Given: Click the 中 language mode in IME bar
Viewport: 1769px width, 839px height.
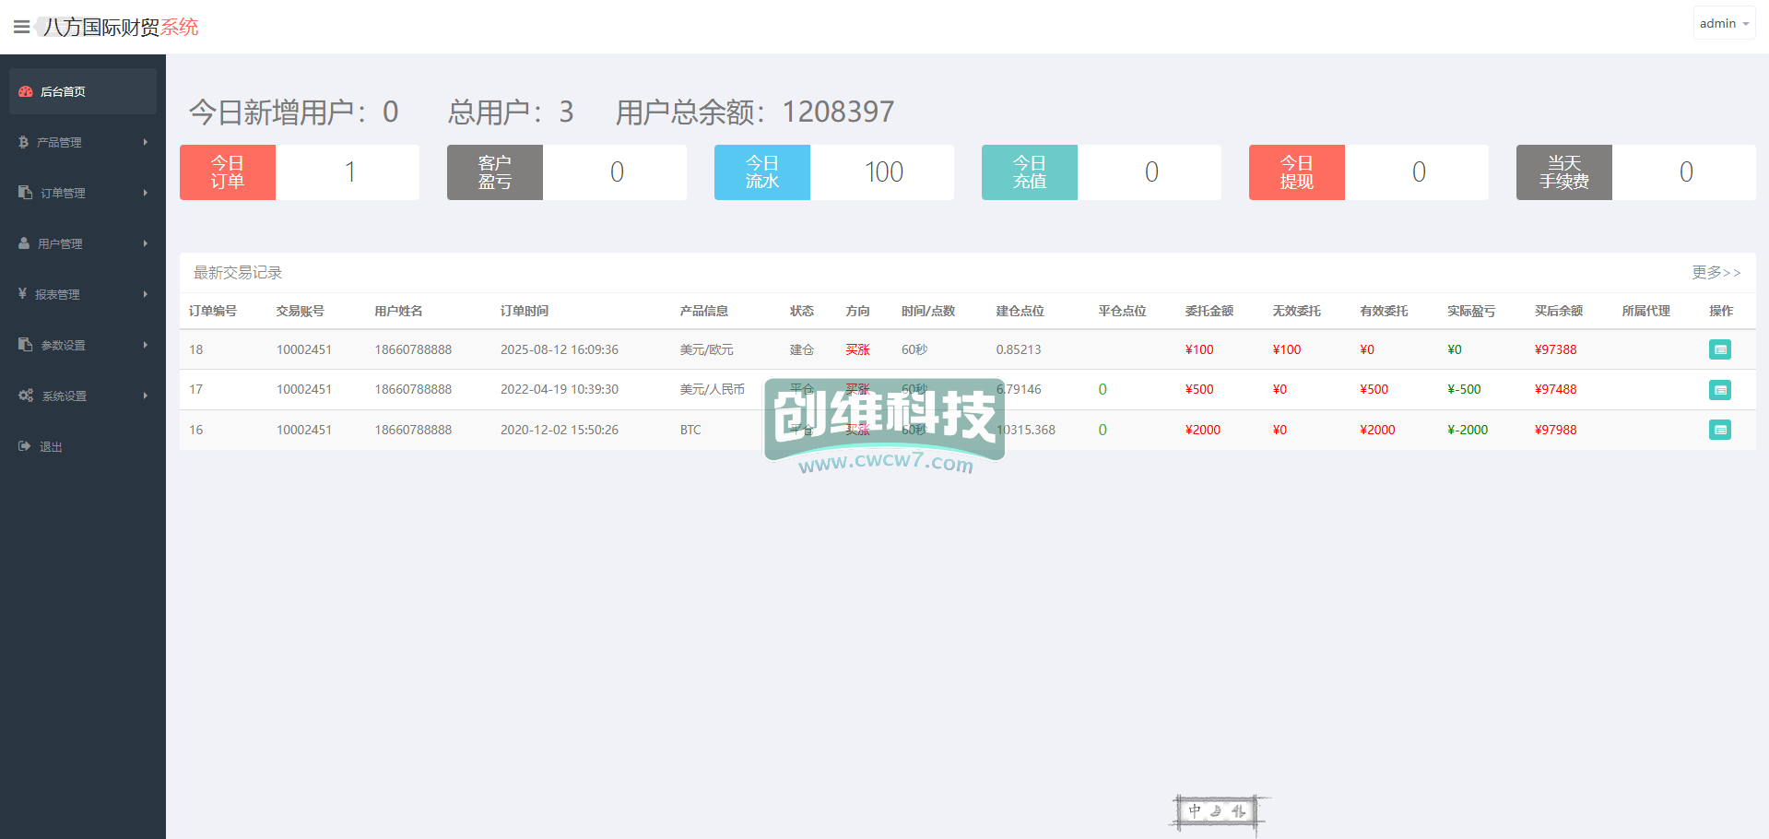Looking at the screenshot, I should click(x=1195, y=811).
